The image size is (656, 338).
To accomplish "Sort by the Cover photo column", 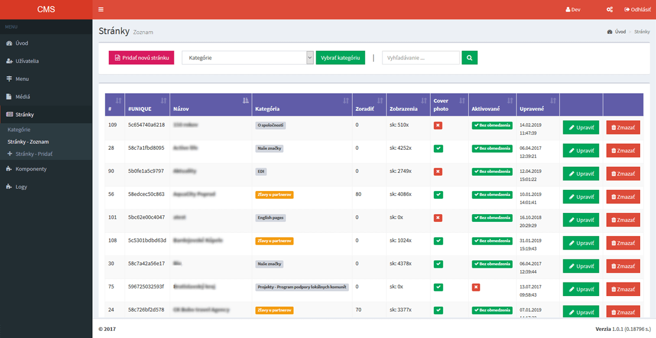I will click(449, 104).
